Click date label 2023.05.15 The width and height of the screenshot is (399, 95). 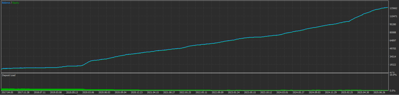250,92
